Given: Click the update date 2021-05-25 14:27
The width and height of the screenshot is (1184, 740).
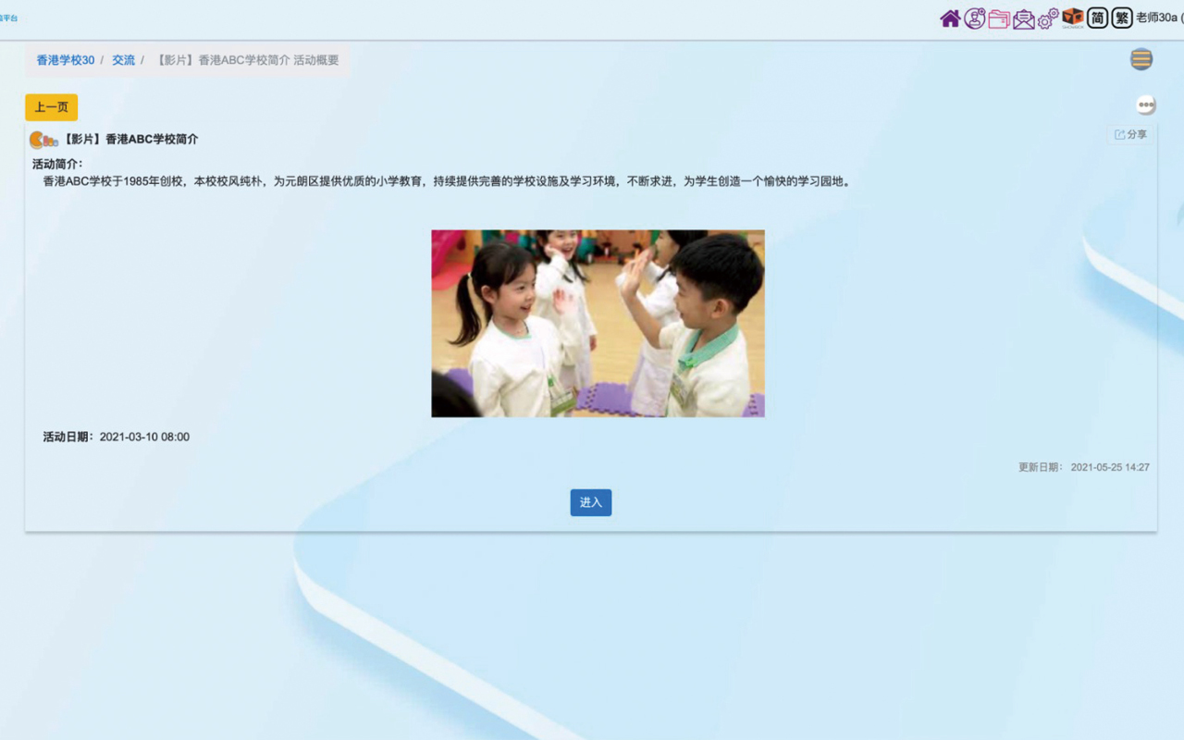Looking at the screenshot, I should point(1110,467).
